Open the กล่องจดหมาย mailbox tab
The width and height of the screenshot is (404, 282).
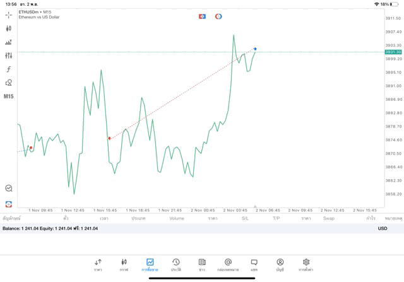(228, 264)
